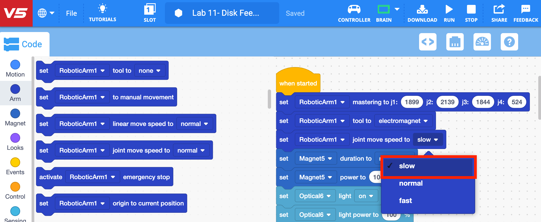Image resolution: width=541 pixels, height=222 pixels.
Task: Open the slow speed dropdown on workspace block
Action: 428,139
